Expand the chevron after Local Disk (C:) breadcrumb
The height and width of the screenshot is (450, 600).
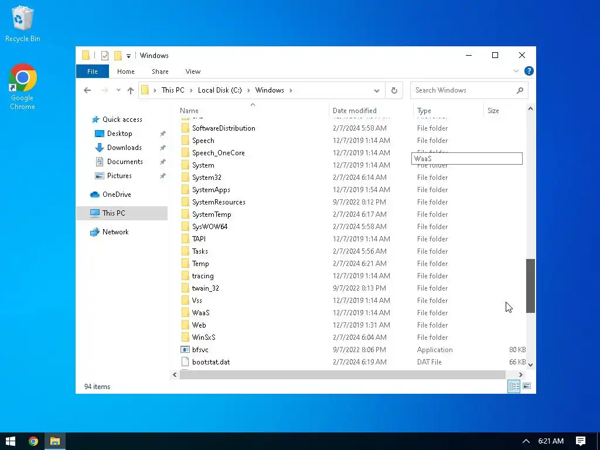(x=248, y=90)
